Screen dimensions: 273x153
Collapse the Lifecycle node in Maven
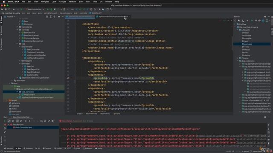click(238, 30)
